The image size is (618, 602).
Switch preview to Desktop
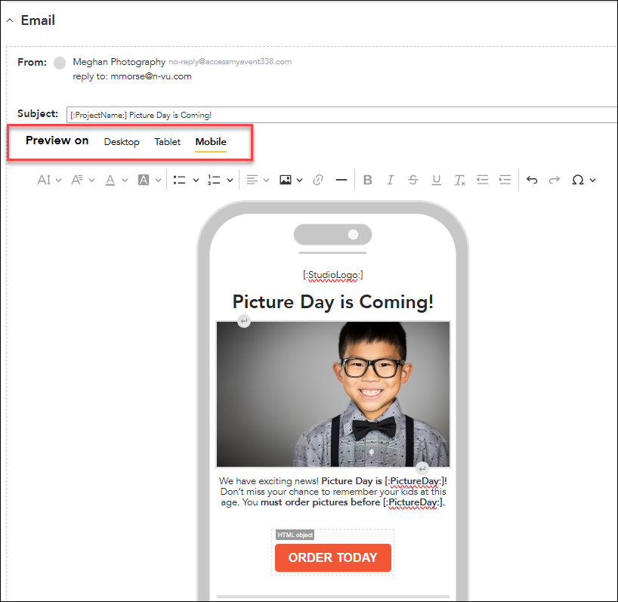[122, 142]
